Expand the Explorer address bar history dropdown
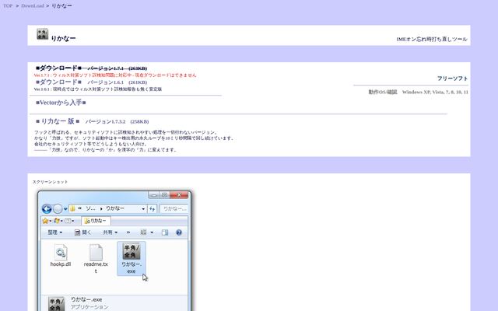498x311 pixels. [143, 209]
